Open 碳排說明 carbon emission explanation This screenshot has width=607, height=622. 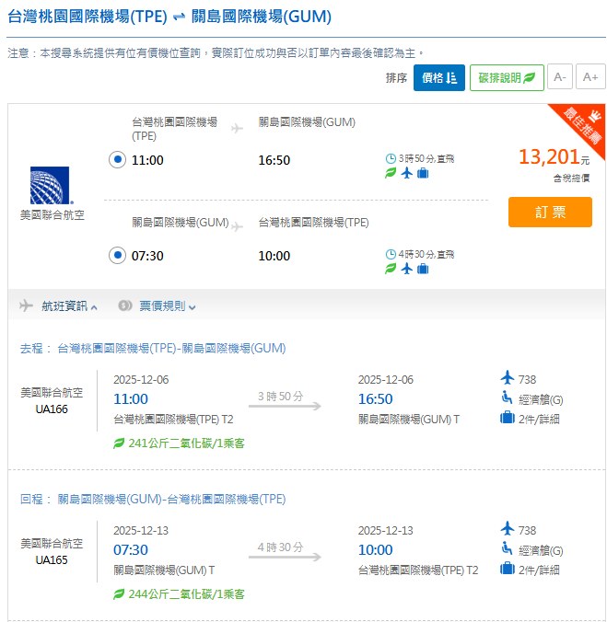pyautogui.click(x=506, y=78)
